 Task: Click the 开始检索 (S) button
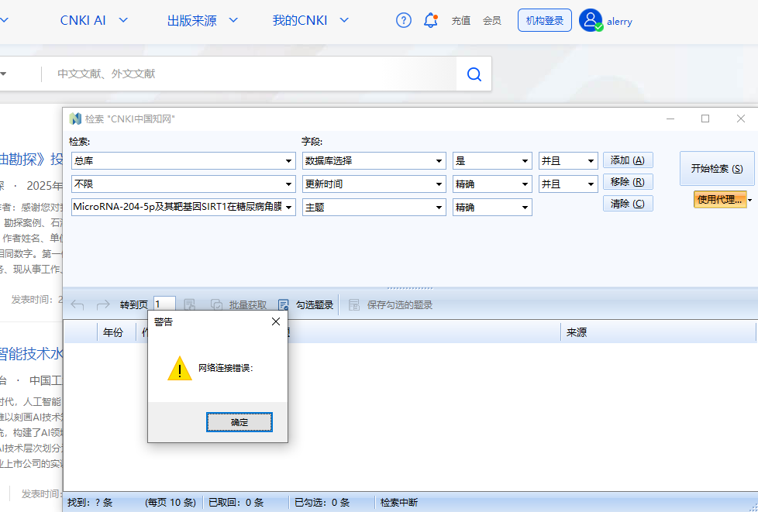click(717, 169)
